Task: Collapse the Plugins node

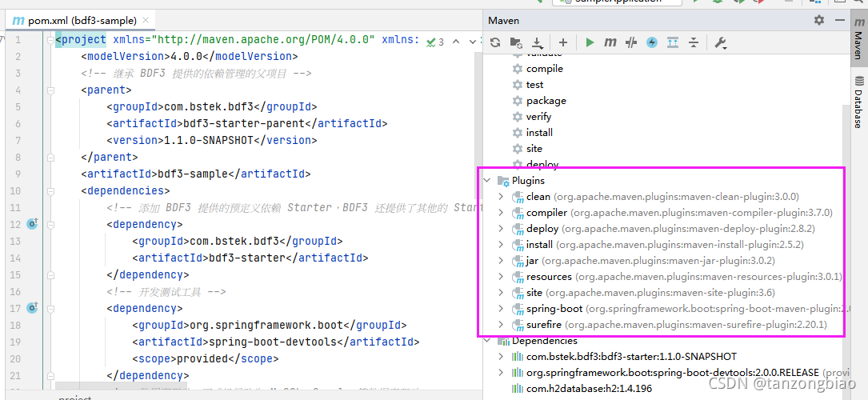Action: [x=487, y=180]
